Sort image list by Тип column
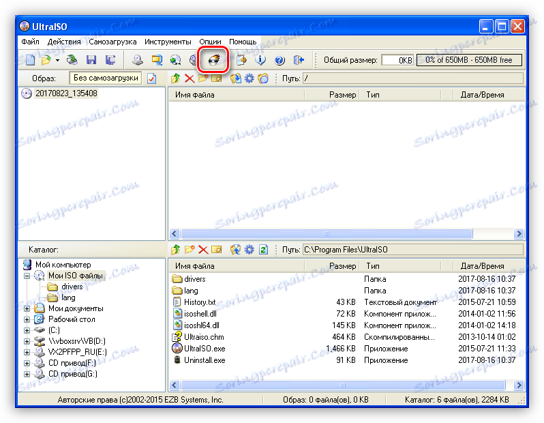This screenshot has width=544, height=423. (399, 95)
